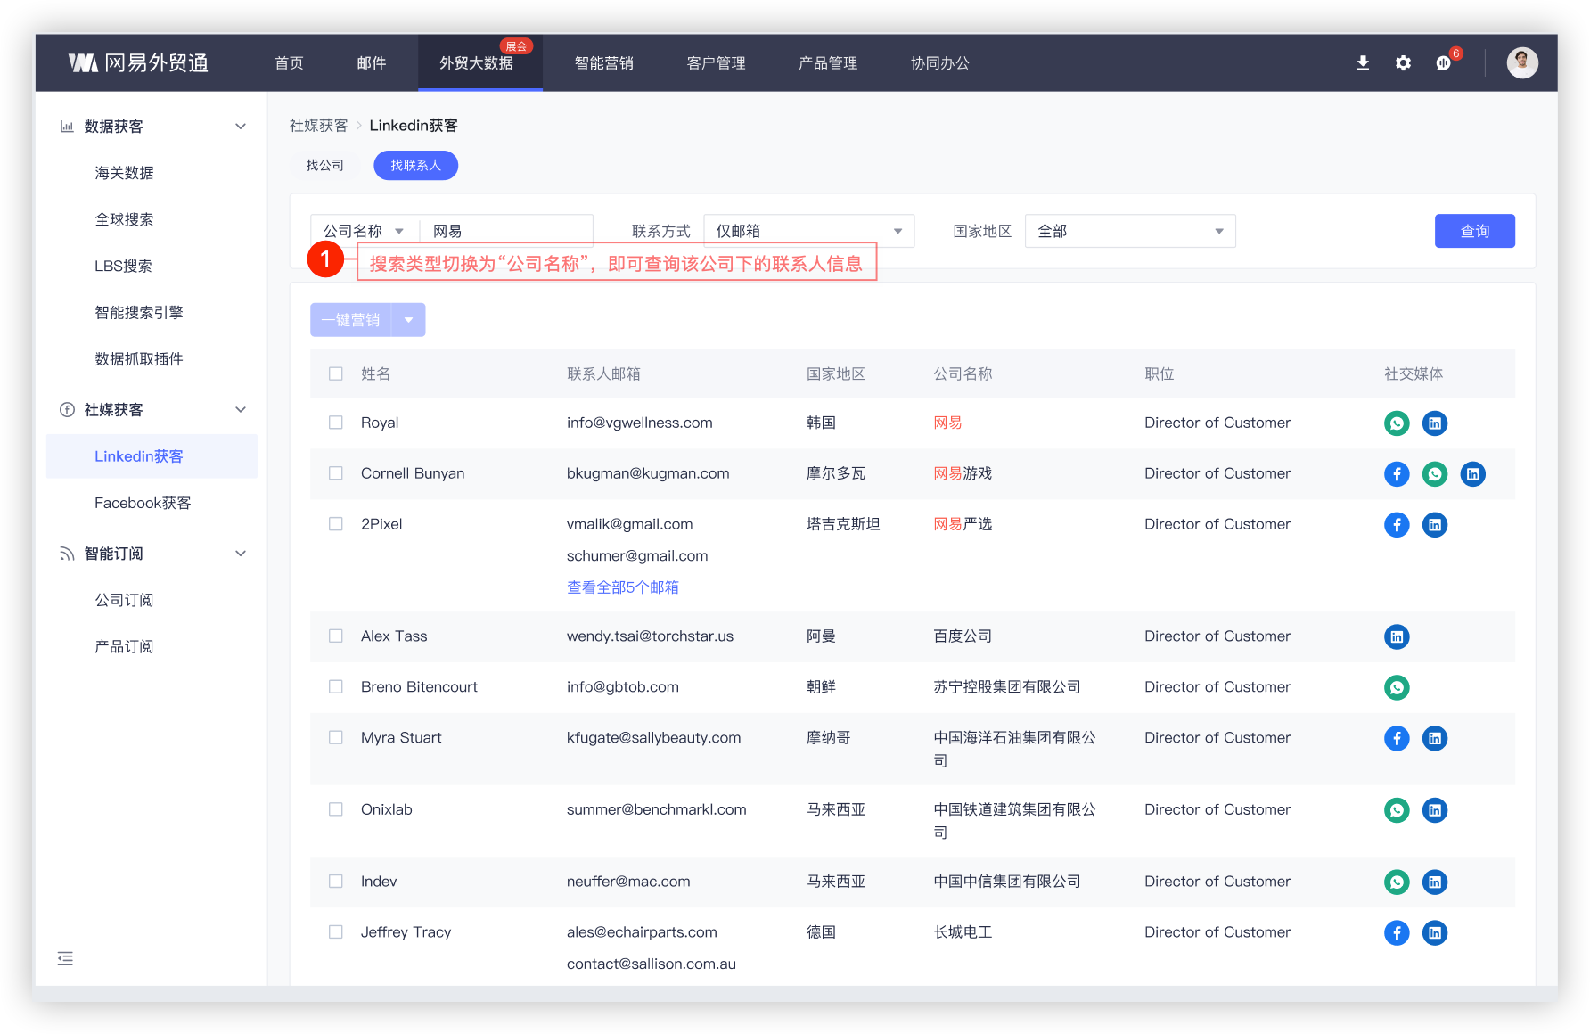
Task: Open 产品管理 in top navigation
Action: click(828, 63)
